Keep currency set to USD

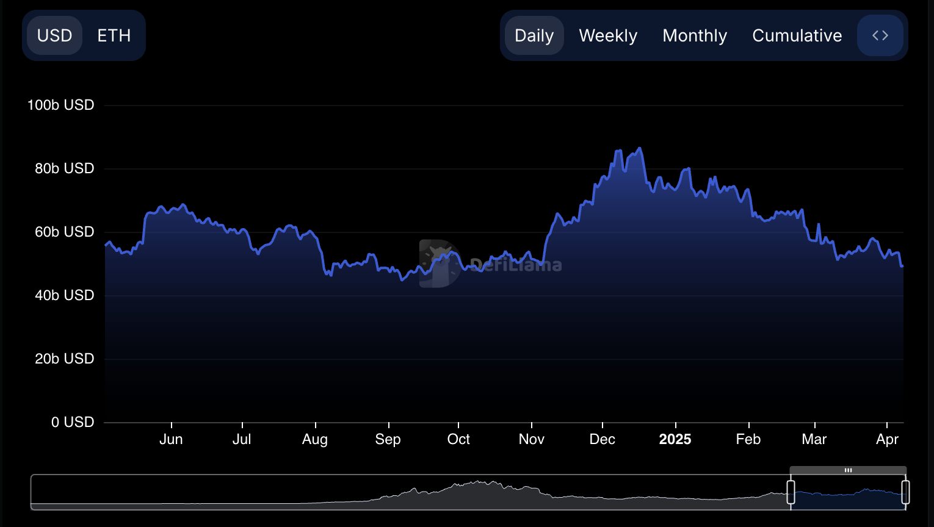54,35
